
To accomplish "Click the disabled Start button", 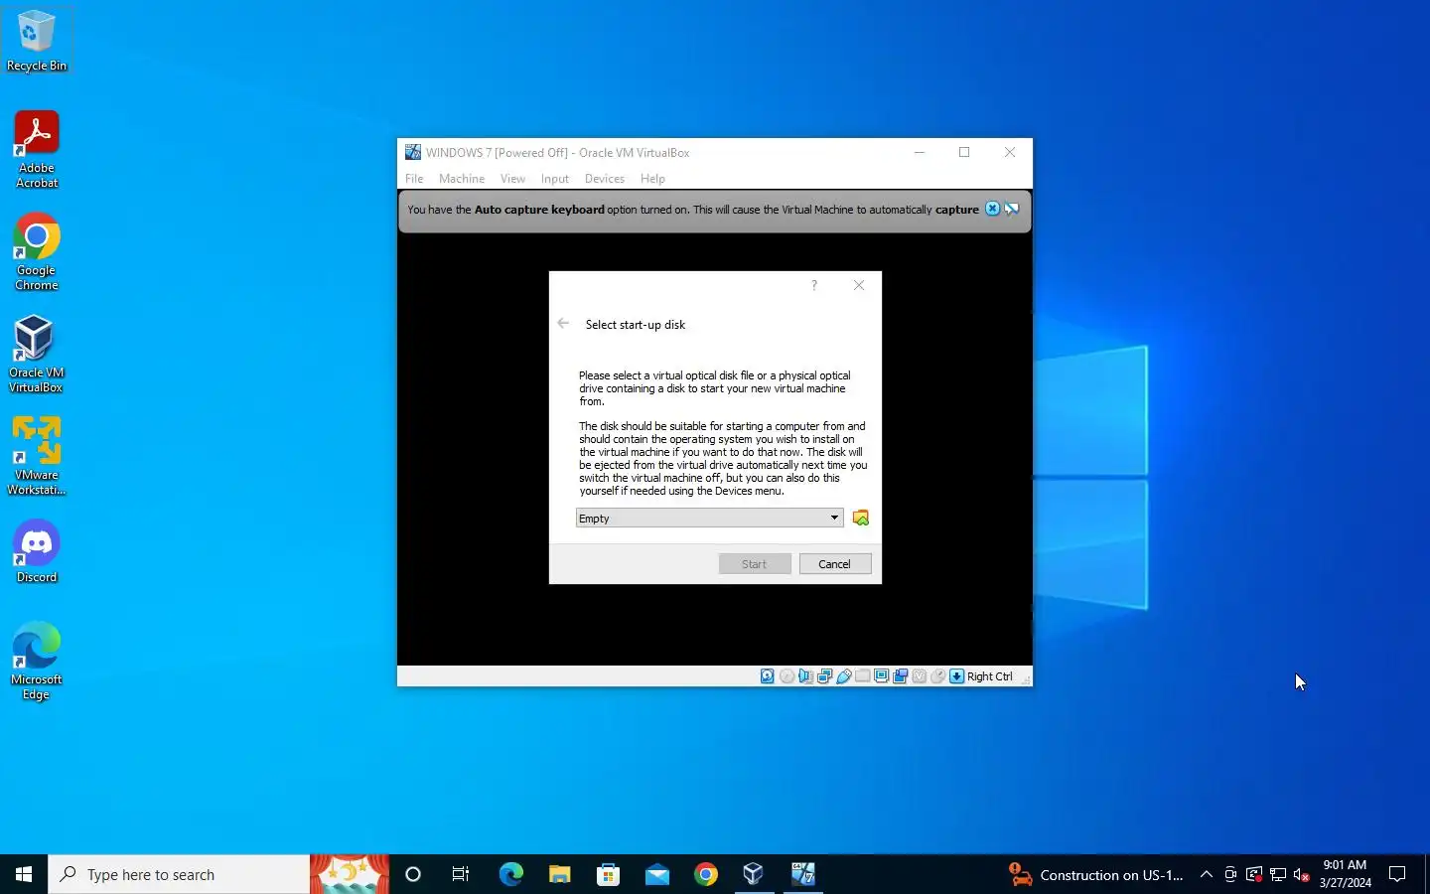I will [x=755, y=564].
